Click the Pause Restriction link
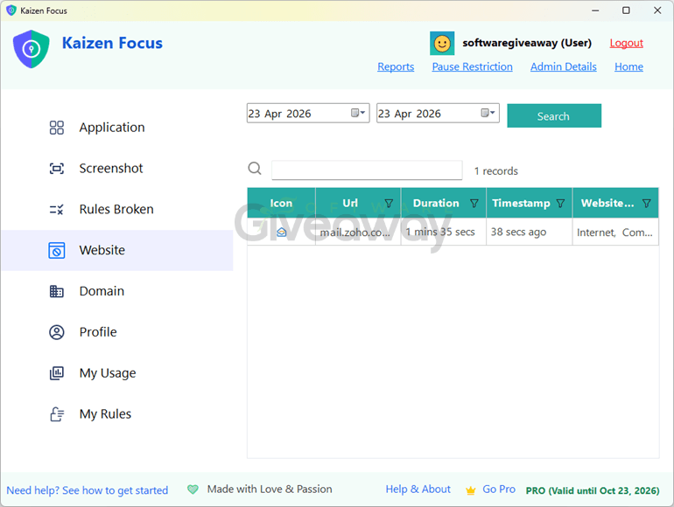 [472, 67]
